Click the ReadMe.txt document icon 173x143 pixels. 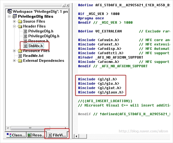(20, 56)
